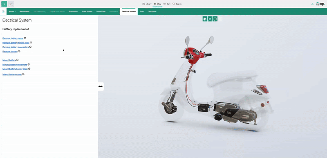Image resolution: width=327 pixels, height=158 pixels.
Task: Open the 'Mount battery' step link
Action: (9, 60)
